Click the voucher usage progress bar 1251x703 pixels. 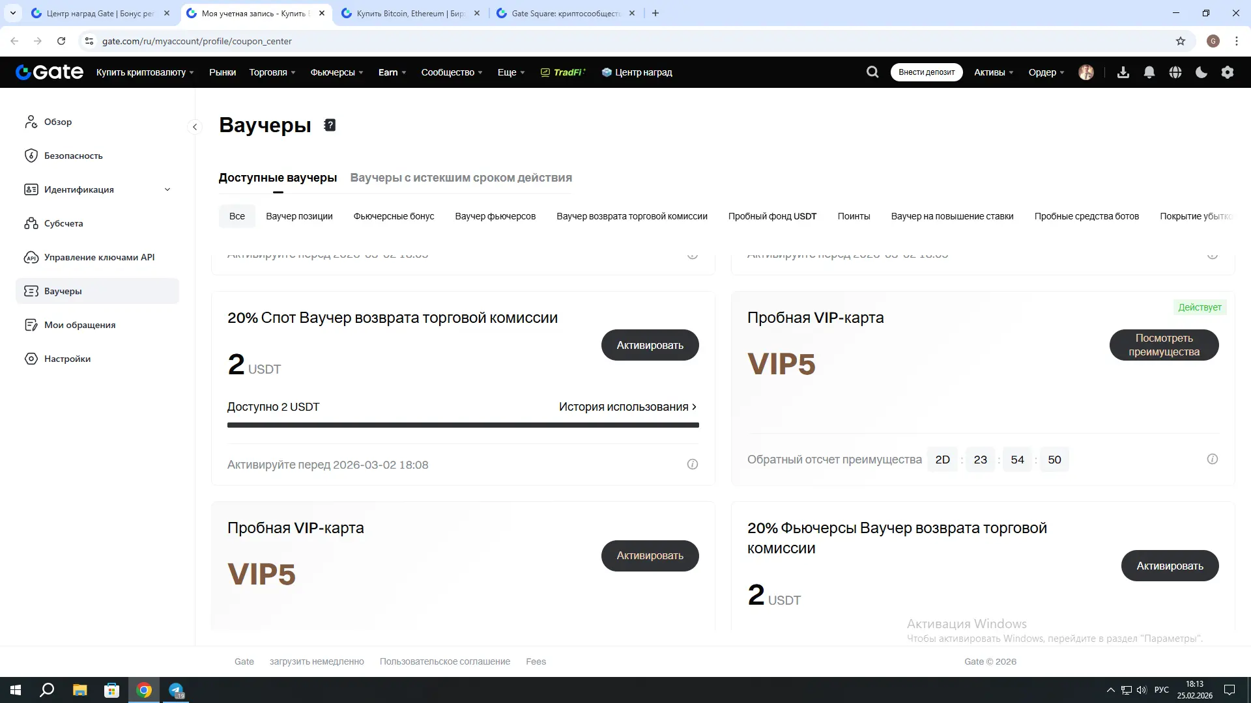[x=463, y=425]
